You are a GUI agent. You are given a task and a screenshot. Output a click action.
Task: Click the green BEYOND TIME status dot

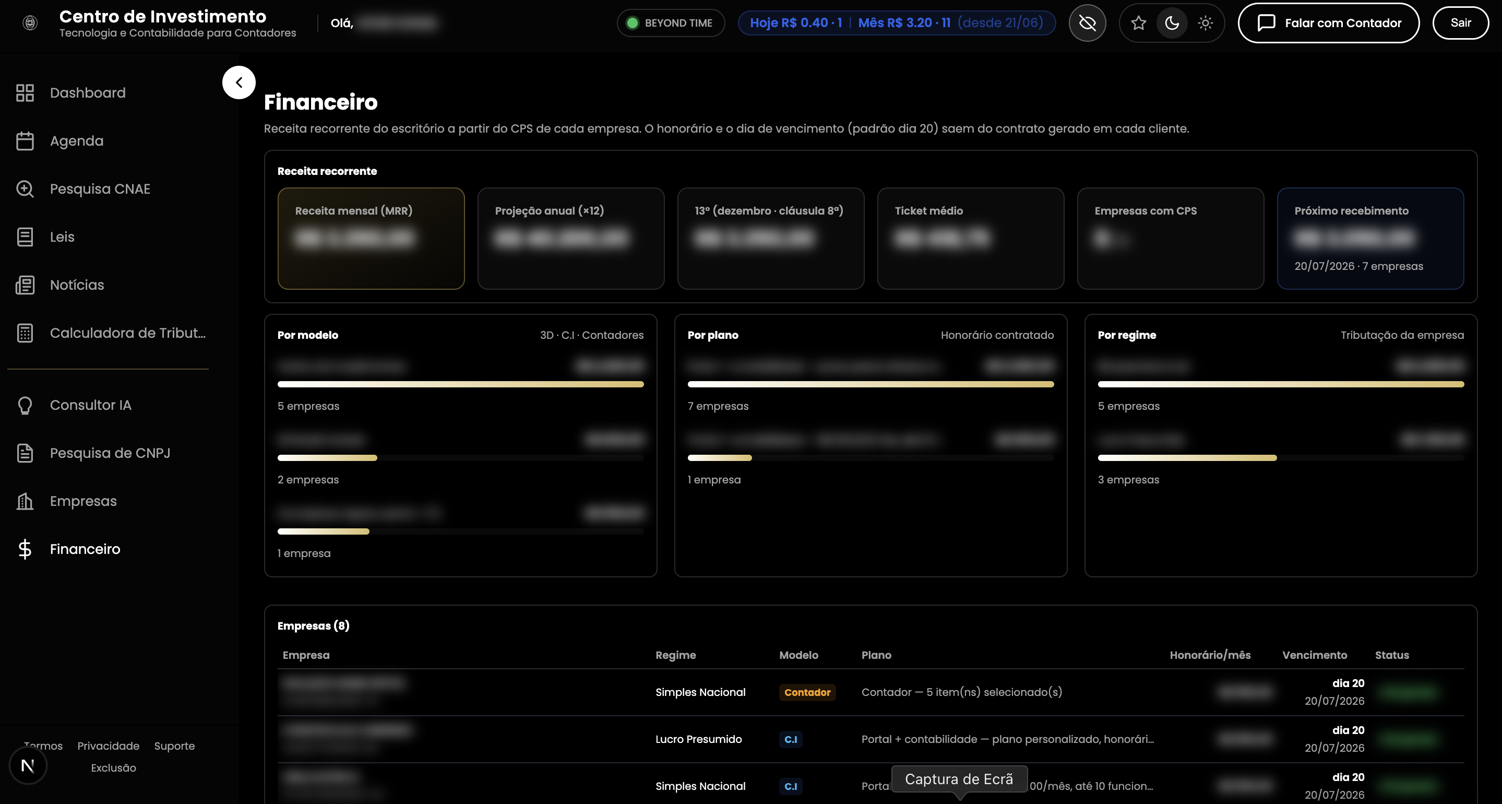632,23
